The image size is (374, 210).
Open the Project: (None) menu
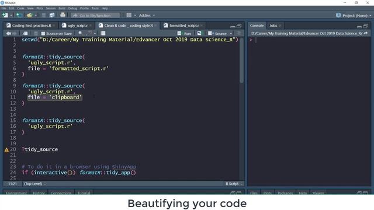[x=354, y=16]
